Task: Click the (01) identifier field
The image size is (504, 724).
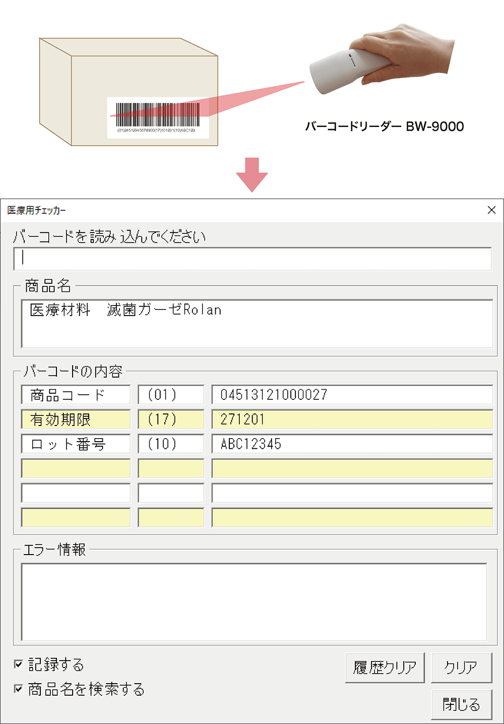Action: [170, 395]
